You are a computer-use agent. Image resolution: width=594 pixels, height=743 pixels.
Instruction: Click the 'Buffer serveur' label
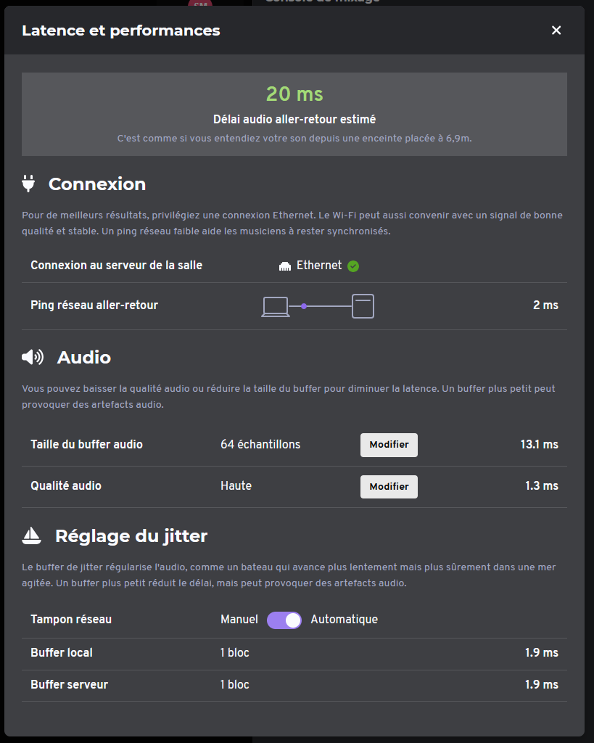pos(69,684)
